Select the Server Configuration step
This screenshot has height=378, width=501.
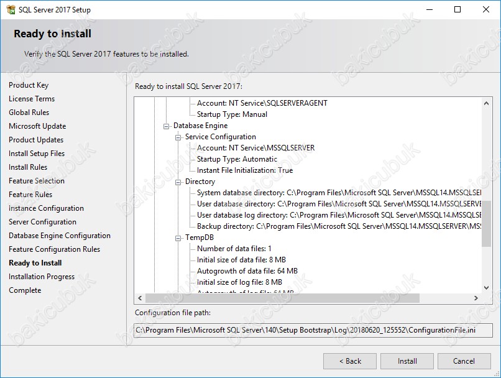pos(42,222)
